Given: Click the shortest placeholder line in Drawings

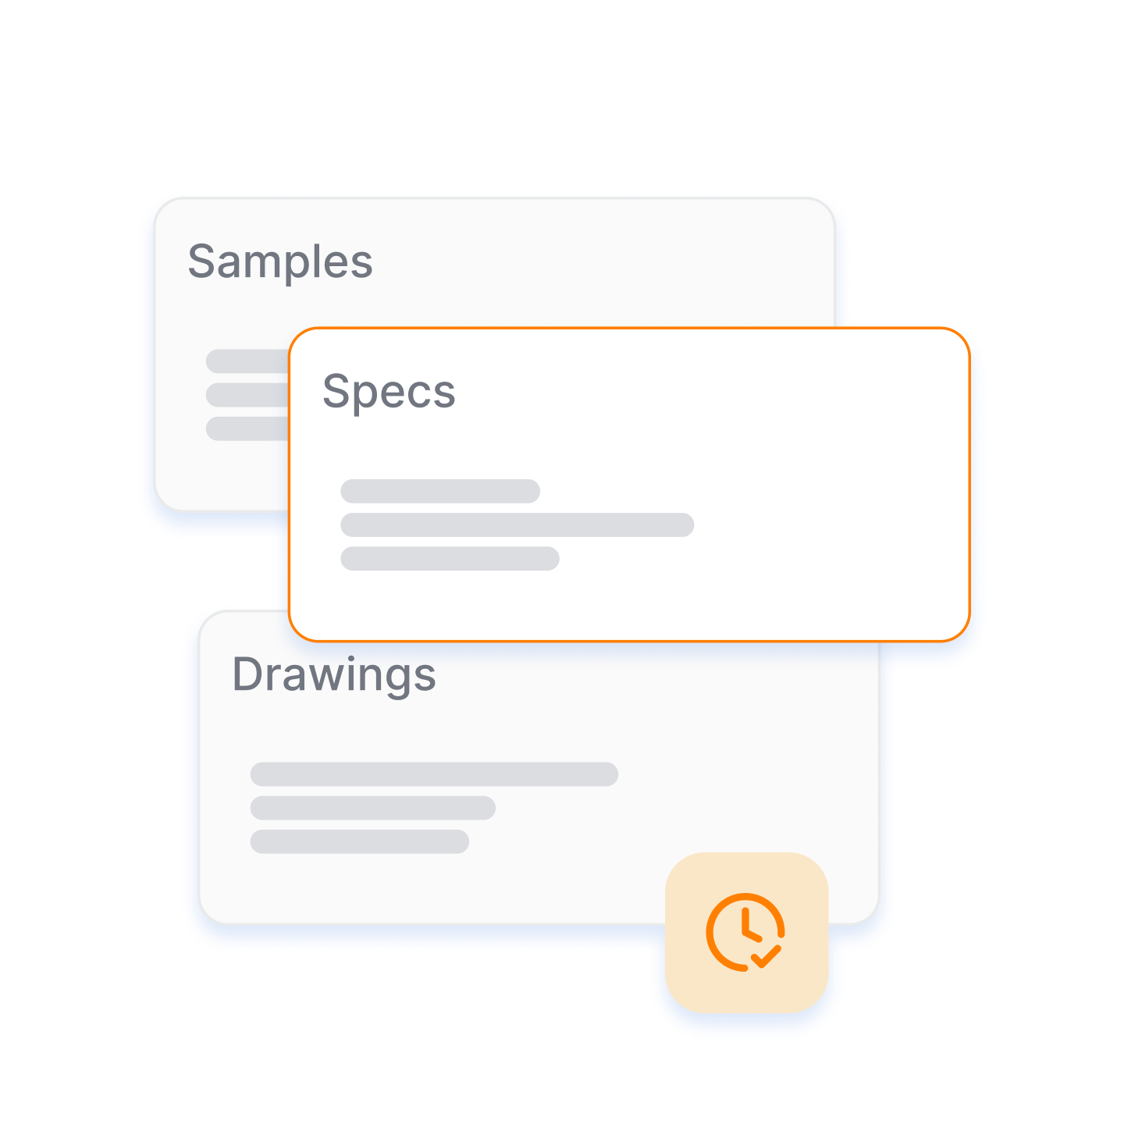Looking at the screenshot, I should pos(360,841).
